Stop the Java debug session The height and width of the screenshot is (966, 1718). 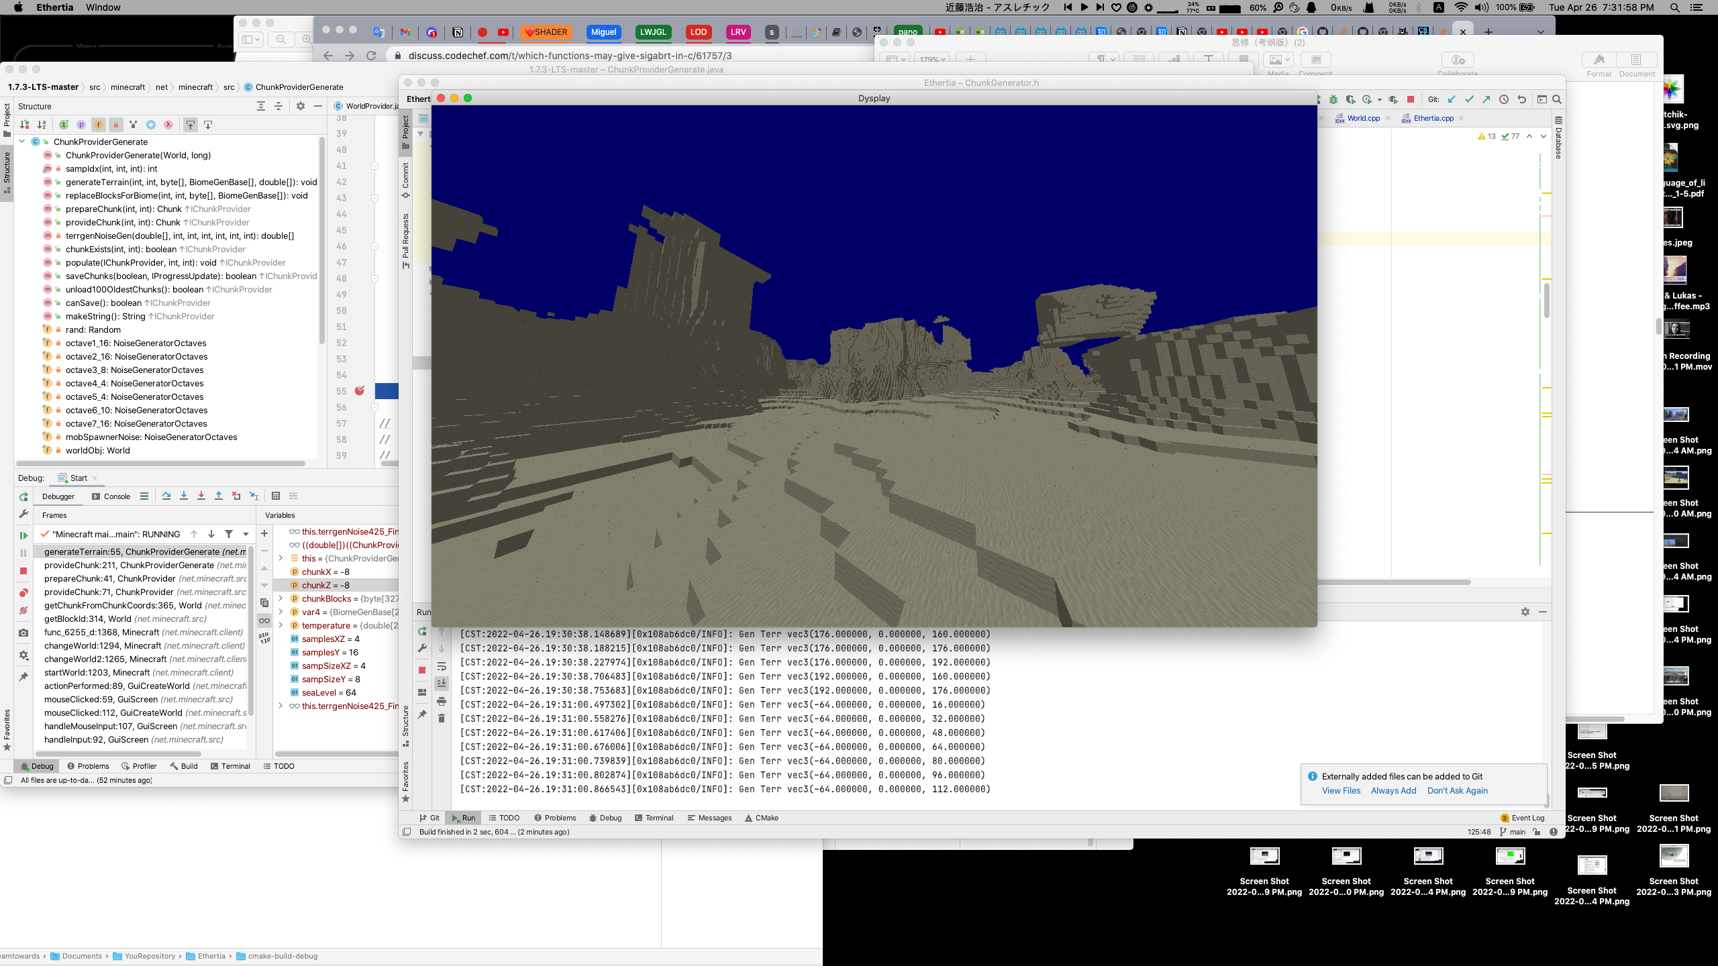click(x=23, y=571)
